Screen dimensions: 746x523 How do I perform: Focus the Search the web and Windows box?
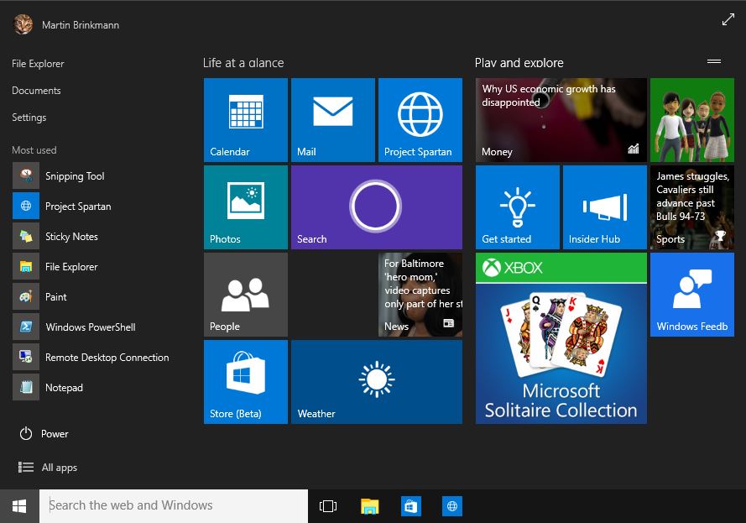(x=174, y=506)
